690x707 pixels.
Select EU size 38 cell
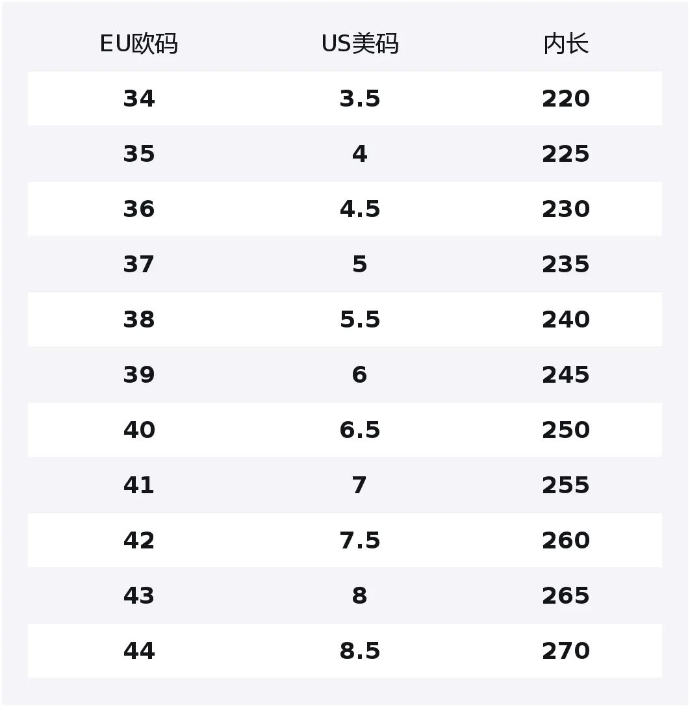point(139,319)
